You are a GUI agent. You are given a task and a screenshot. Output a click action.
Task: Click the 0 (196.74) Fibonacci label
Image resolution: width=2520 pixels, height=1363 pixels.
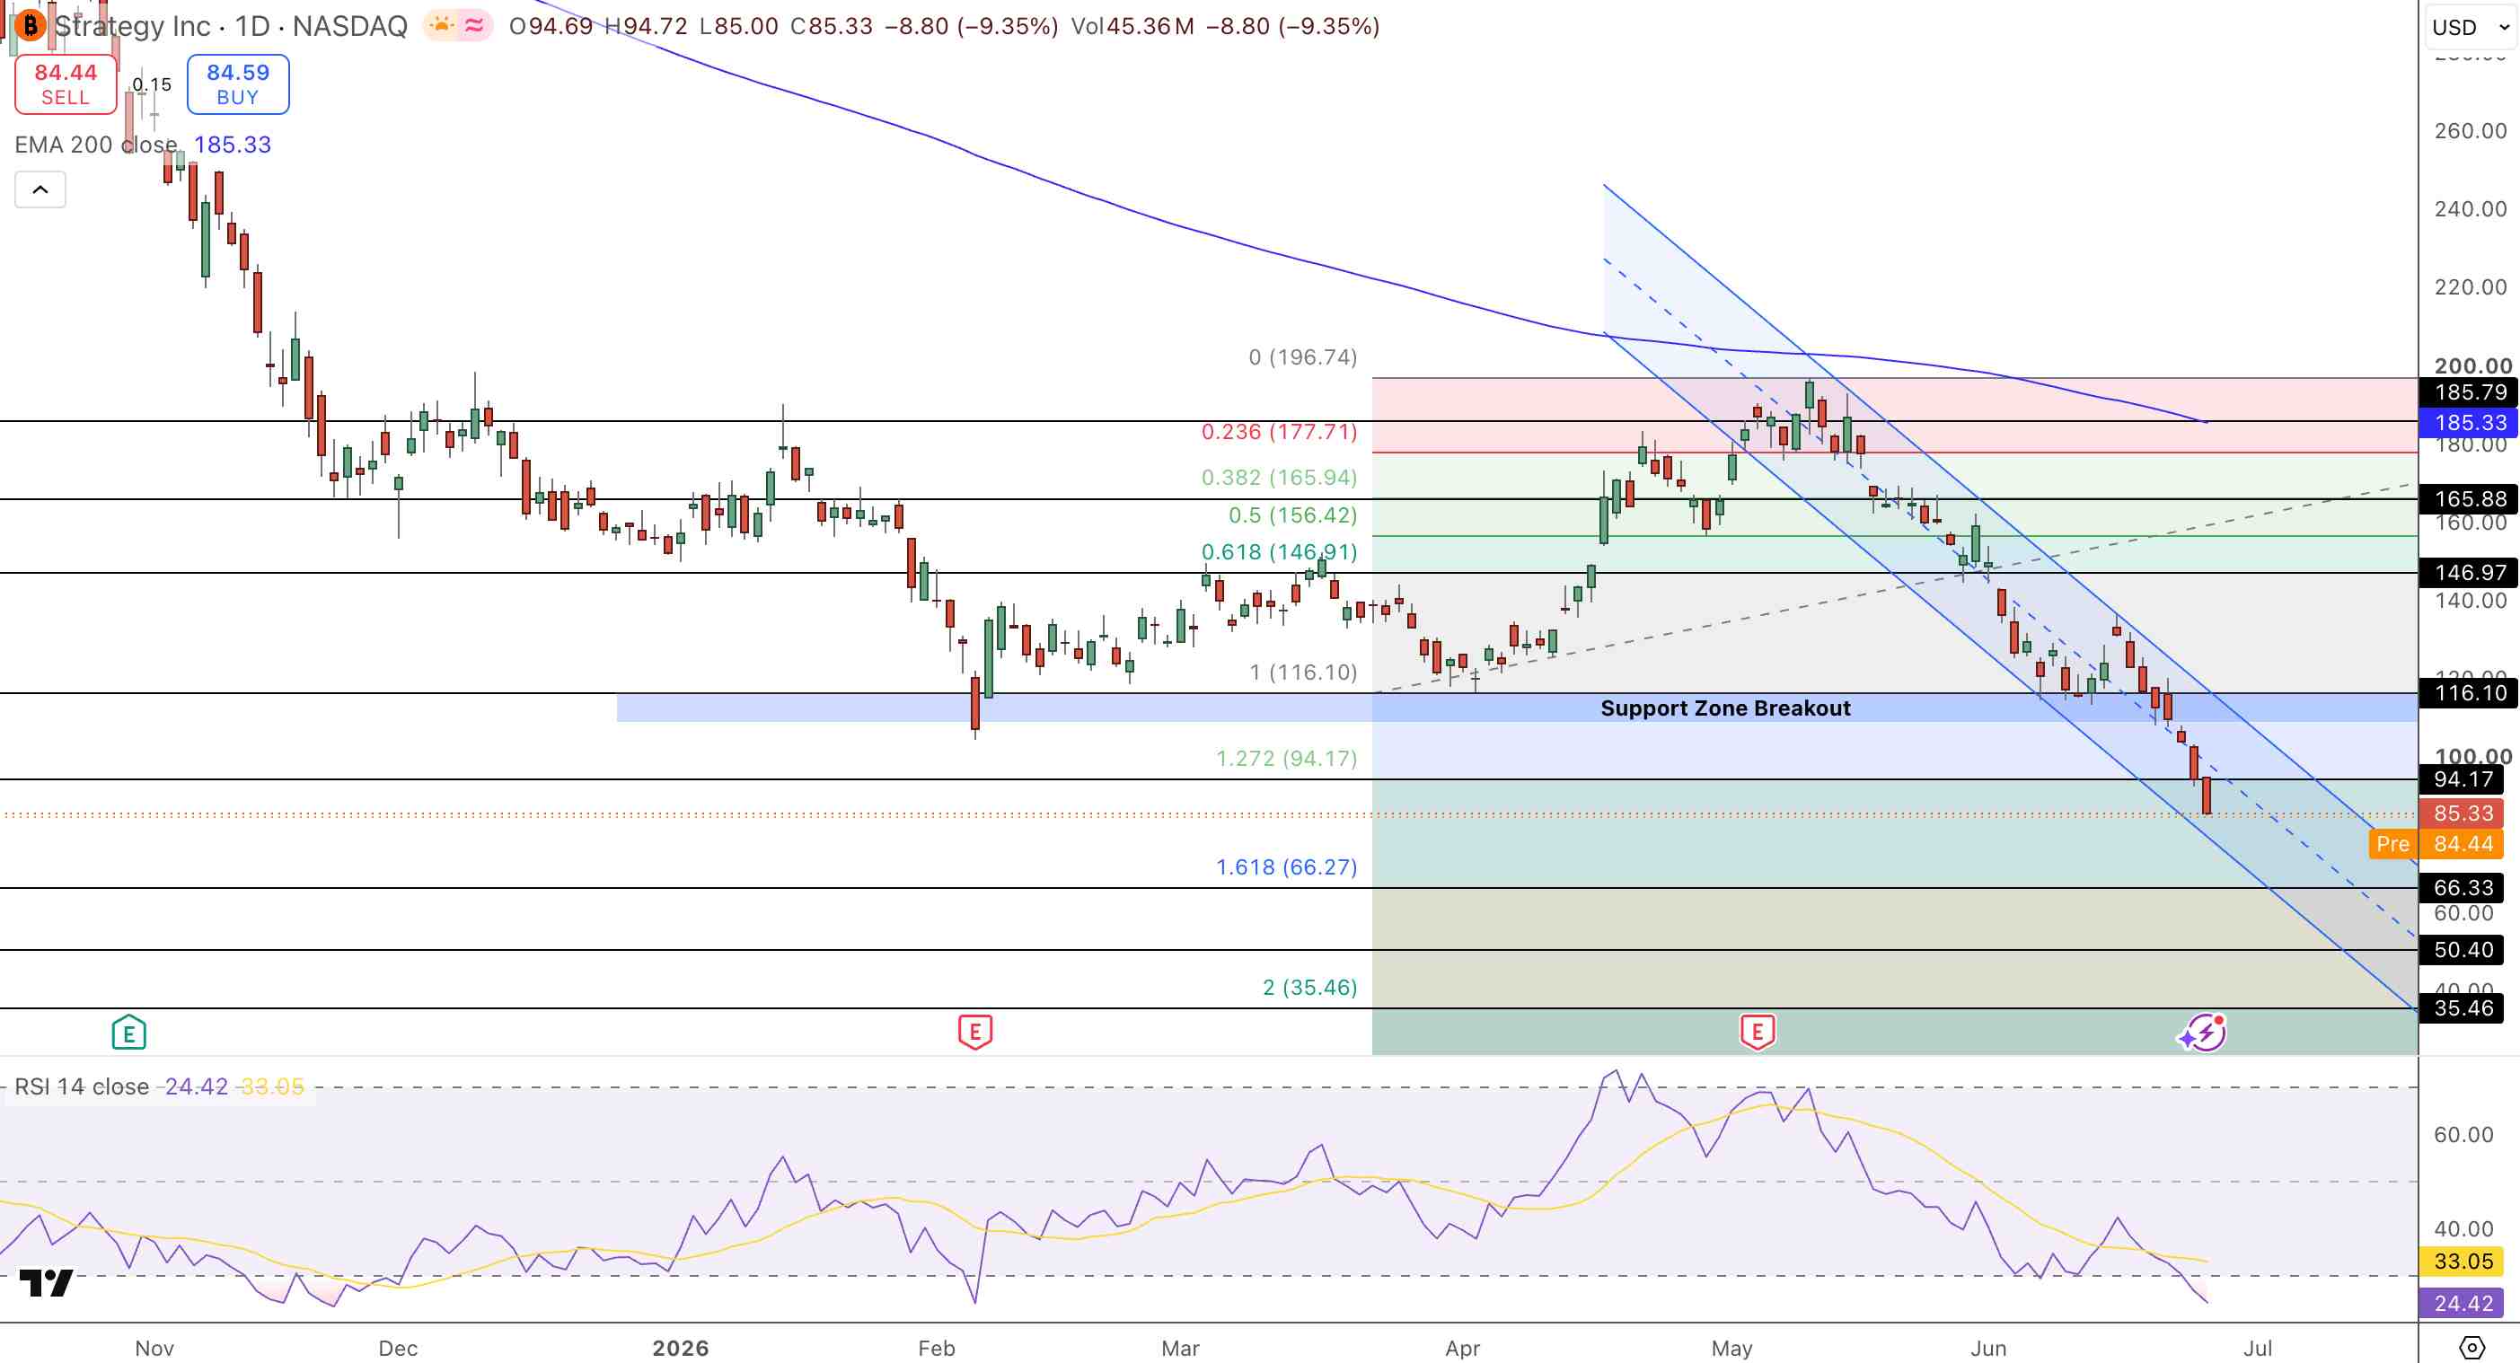1303,356
